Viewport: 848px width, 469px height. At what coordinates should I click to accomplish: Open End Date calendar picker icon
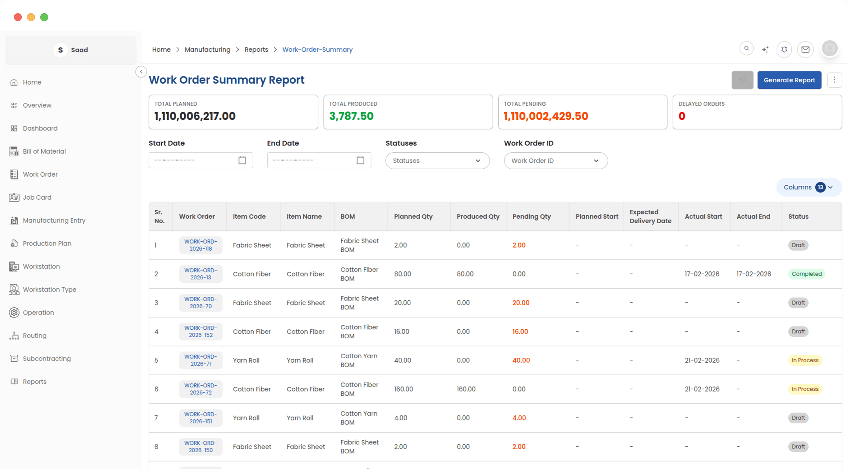click(x=361, y=160)
